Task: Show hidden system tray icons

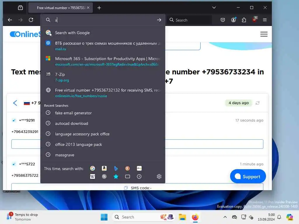Action: (225, 217)
